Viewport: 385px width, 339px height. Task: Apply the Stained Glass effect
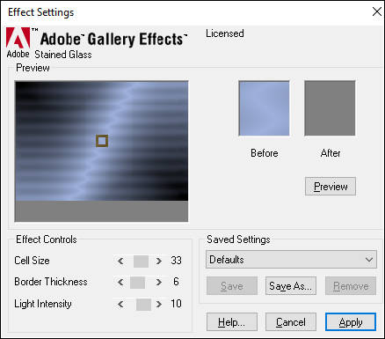pyautogui.click(x=351, y=322)
